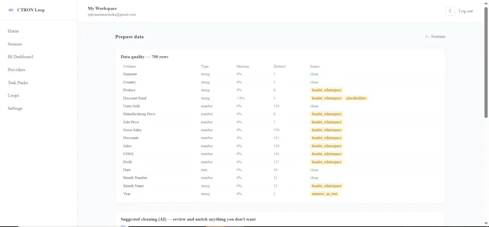
Task: Click the Profit row name
Action: point(128,162)
